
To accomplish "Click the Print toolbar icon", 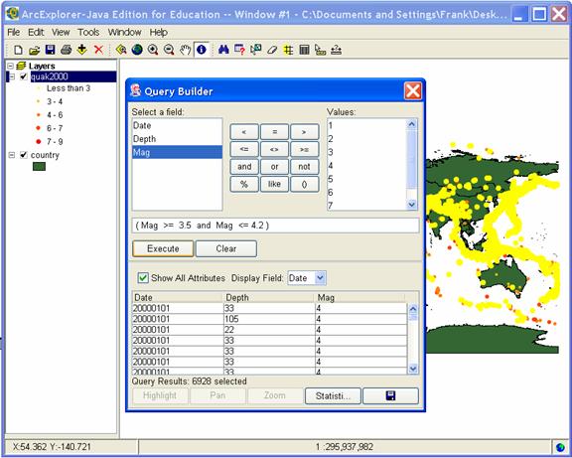I will (x=66, y=50).
